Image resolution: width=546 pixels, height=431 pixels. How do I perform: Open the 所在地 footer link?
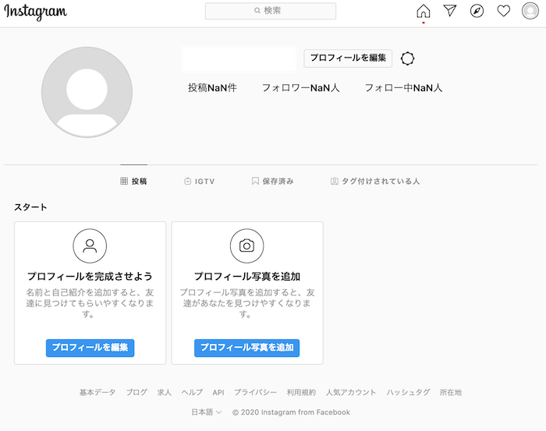pos(451,392)
